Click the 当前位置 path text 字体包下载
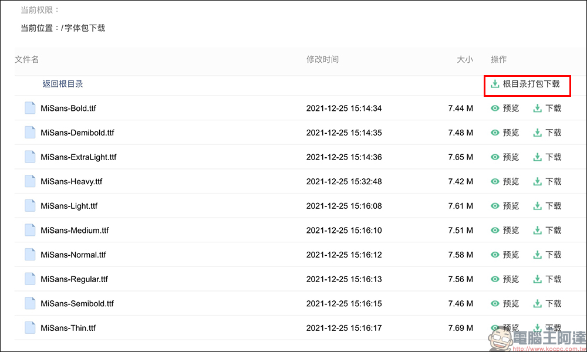The height and width of the screenshot is (352, 587). [x=85, y=28]
